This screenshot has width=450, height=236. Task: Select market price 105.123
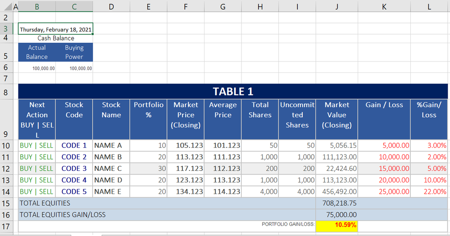(186, 146)
